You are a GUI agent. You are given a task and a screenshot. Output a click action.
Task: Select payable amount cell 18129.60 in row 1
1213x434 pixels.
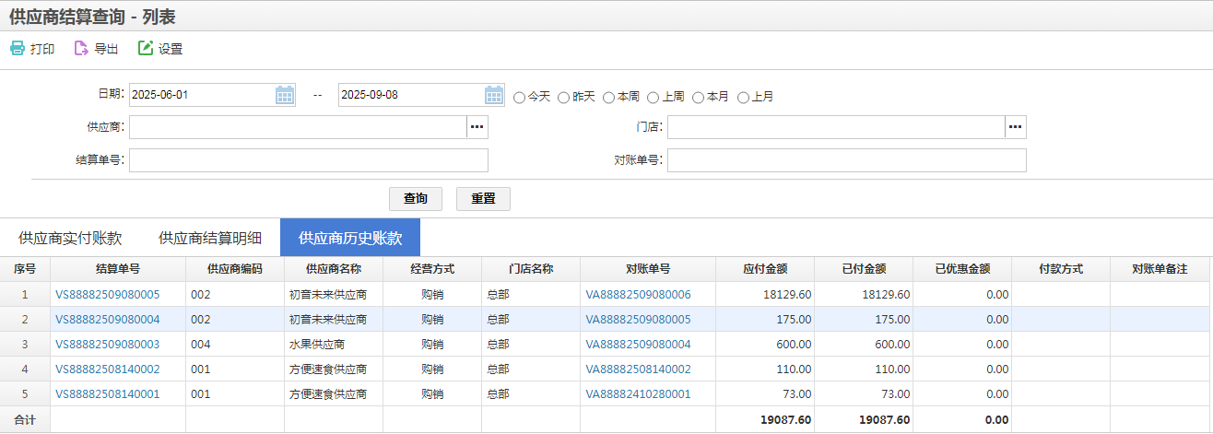coord(765,294)
